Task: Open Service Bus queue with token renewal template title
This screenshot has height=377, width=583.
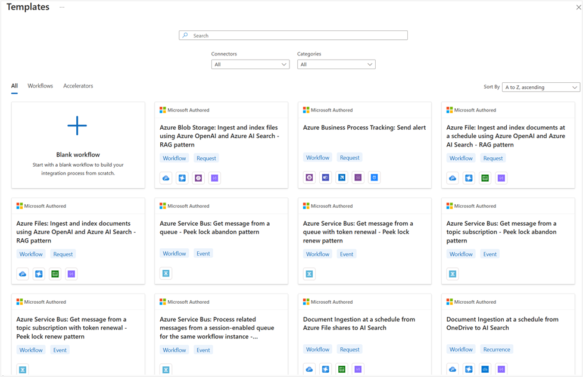Action: click(x=358, y=232)
